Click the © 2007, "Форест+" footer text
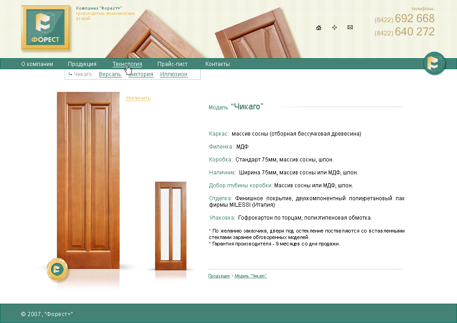This screenshot has width=457, height=323. [47, 314]
